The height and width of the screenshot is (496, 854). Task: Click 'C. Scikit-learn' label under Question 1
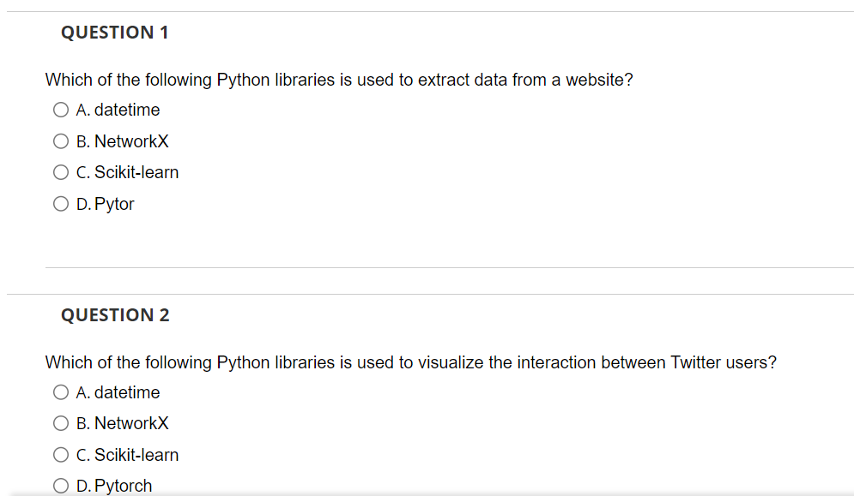pos(128,172)
